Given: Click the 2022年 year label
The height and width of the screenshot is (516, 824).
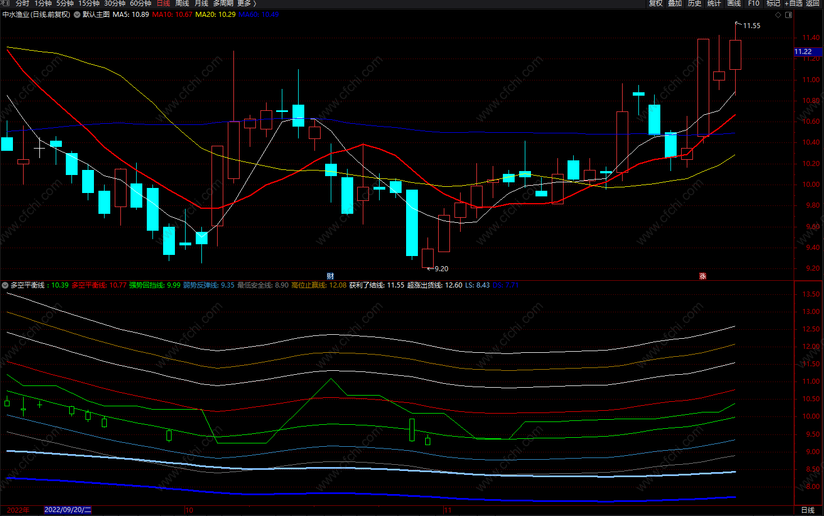Looking at the screenshot, I should (19, 510).
